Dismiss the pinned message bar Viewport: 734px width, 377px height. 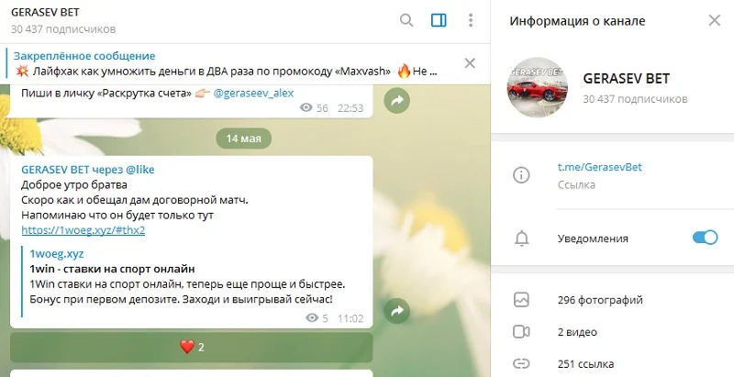coord(470,63)
